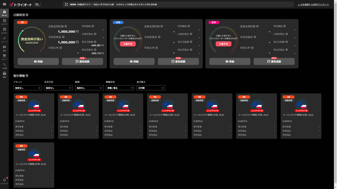Open Trade chart icon in the sidebar
The width and height of the screenshot is (337, 189).
point(4,39)
